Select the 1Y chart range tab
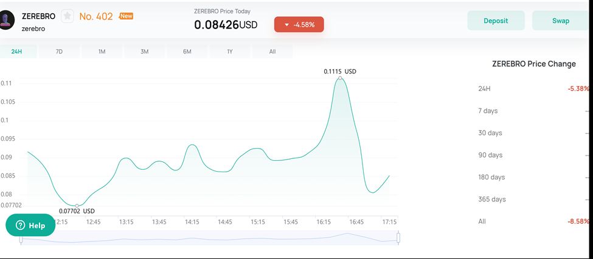Screen dimensions: 593x259 click(230, 52)
